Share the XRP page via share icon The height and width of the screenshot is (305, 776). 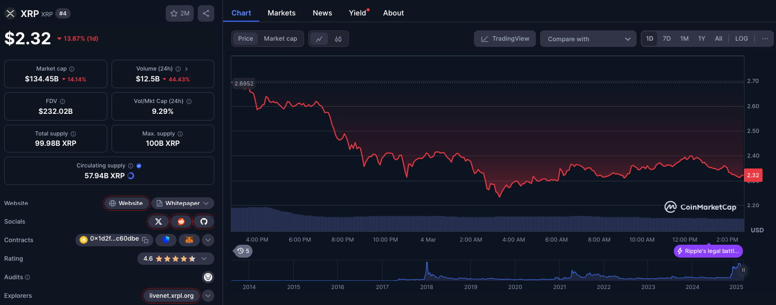(x=206, y=13)
